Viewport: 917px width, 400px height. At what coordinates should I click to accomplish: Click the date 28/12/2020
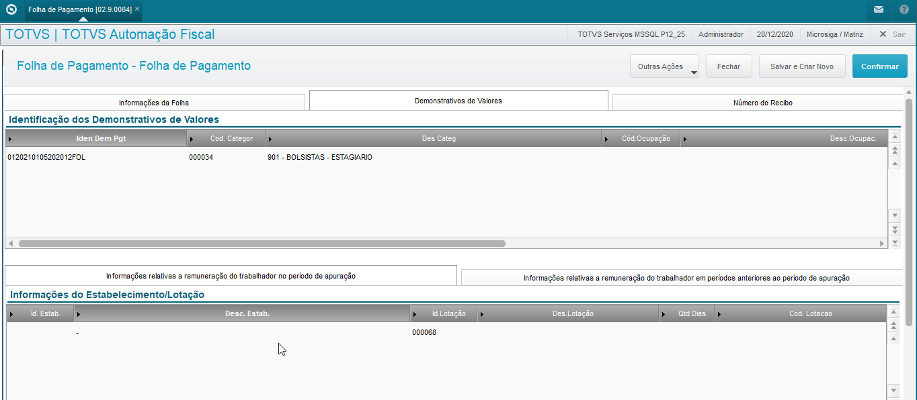click(774, 34)
